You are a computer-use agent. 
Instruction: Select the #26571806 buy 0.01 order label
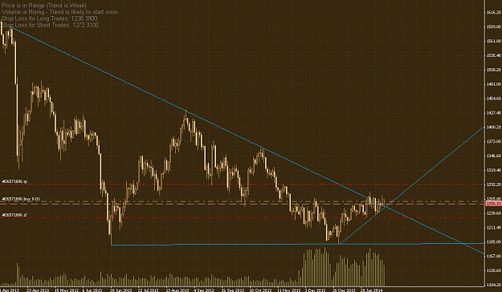click(x=21, y=199)
